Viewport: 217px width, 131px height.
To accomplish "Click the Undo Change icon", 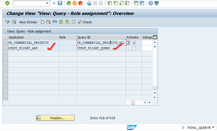I will click(55, 22).
